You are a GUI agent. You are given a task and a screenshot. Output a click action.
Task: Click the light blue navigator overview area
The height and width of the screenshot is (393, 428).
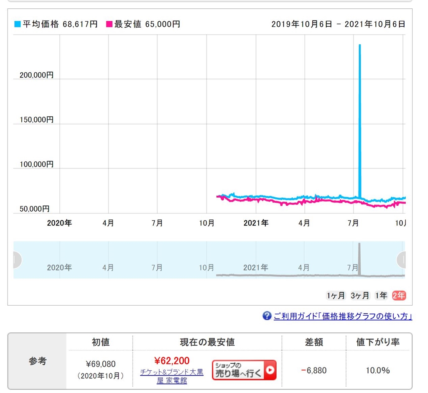point(209,260)
